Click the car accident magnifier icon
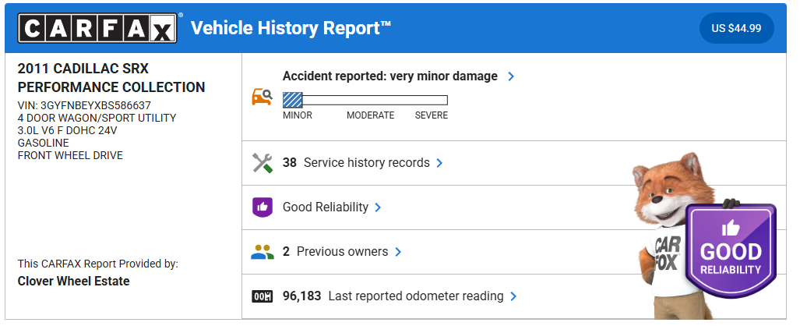The height and width of the screenshot is (326, 800). [262, 97]
